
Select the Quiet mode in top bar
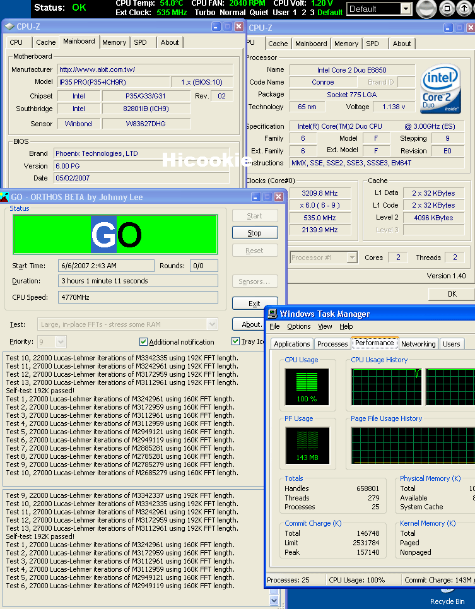[259, 13]
